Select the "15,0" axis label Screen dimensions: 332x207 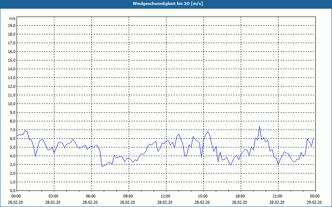pos(12,60)
